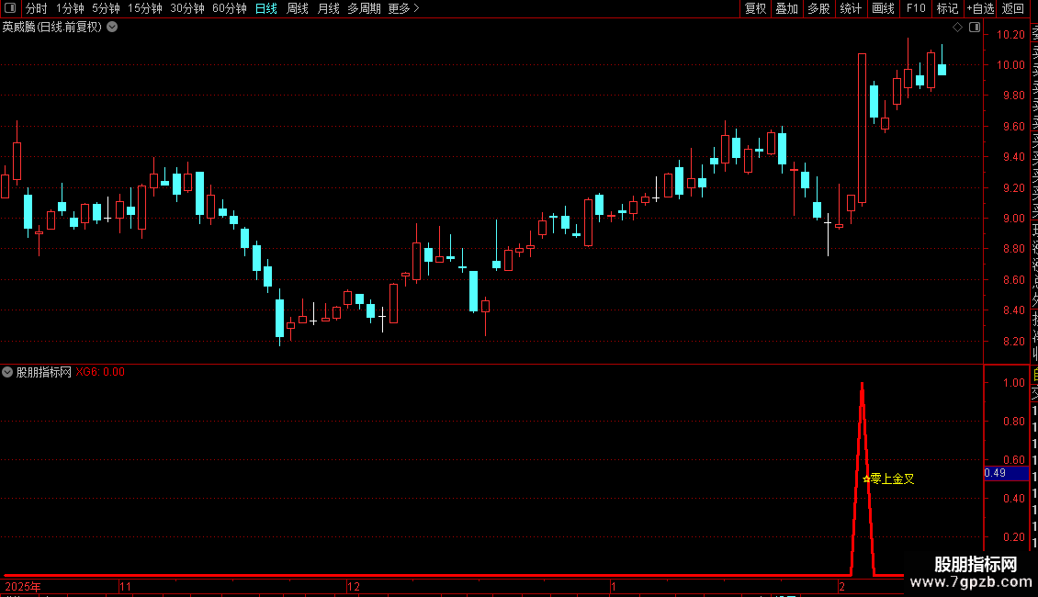Screen dimensions: 1038x597
Task: Select the 60分钟 period
Action: coord(230,8)
